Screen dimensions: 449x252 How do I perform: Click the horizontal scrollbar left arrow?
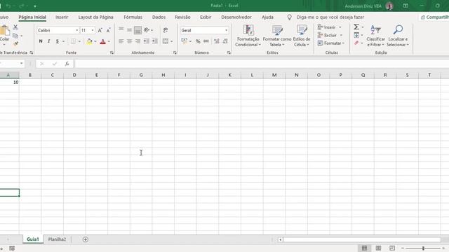(281, 239)
